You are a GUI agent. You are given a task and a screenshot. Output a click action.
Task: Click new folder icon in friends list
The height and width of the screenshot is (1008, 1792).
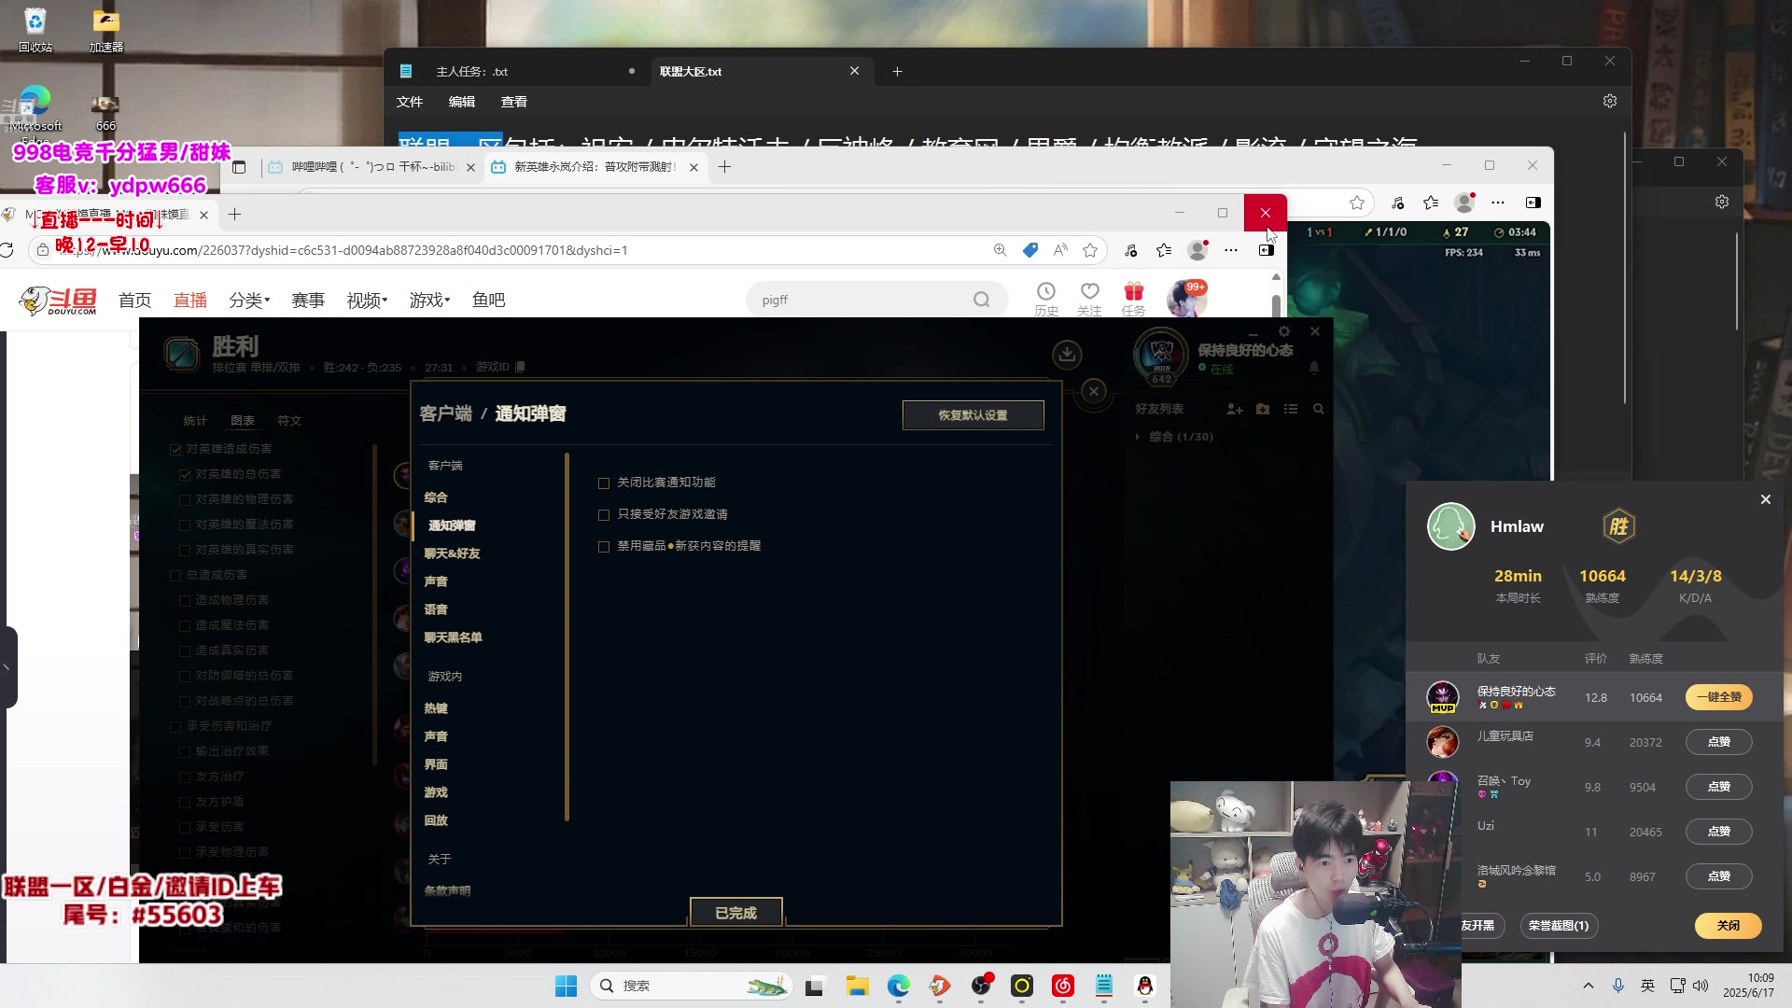1263,409
